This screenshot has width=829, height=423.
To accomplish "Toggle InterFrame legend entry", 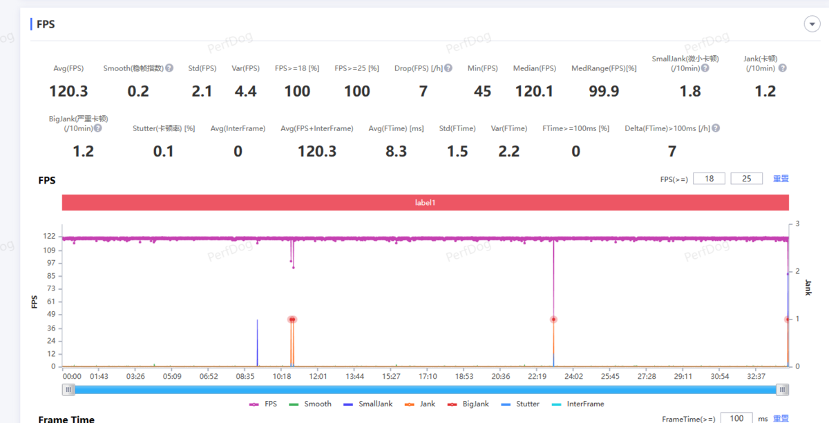I will [578, 404].
